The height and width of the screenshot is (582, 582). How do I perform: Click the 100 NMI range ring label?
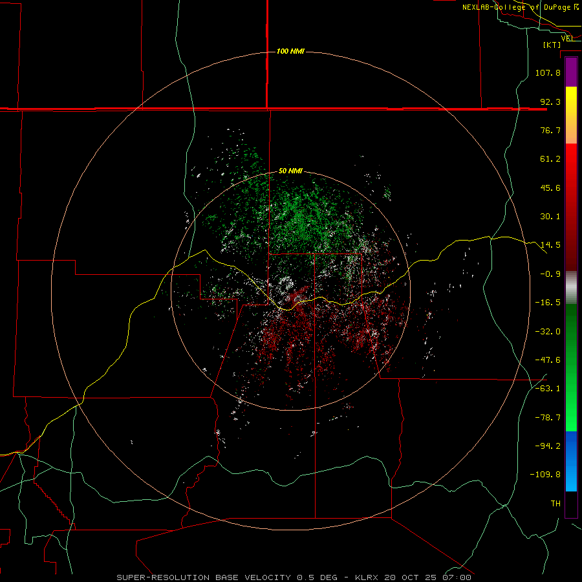290,51
